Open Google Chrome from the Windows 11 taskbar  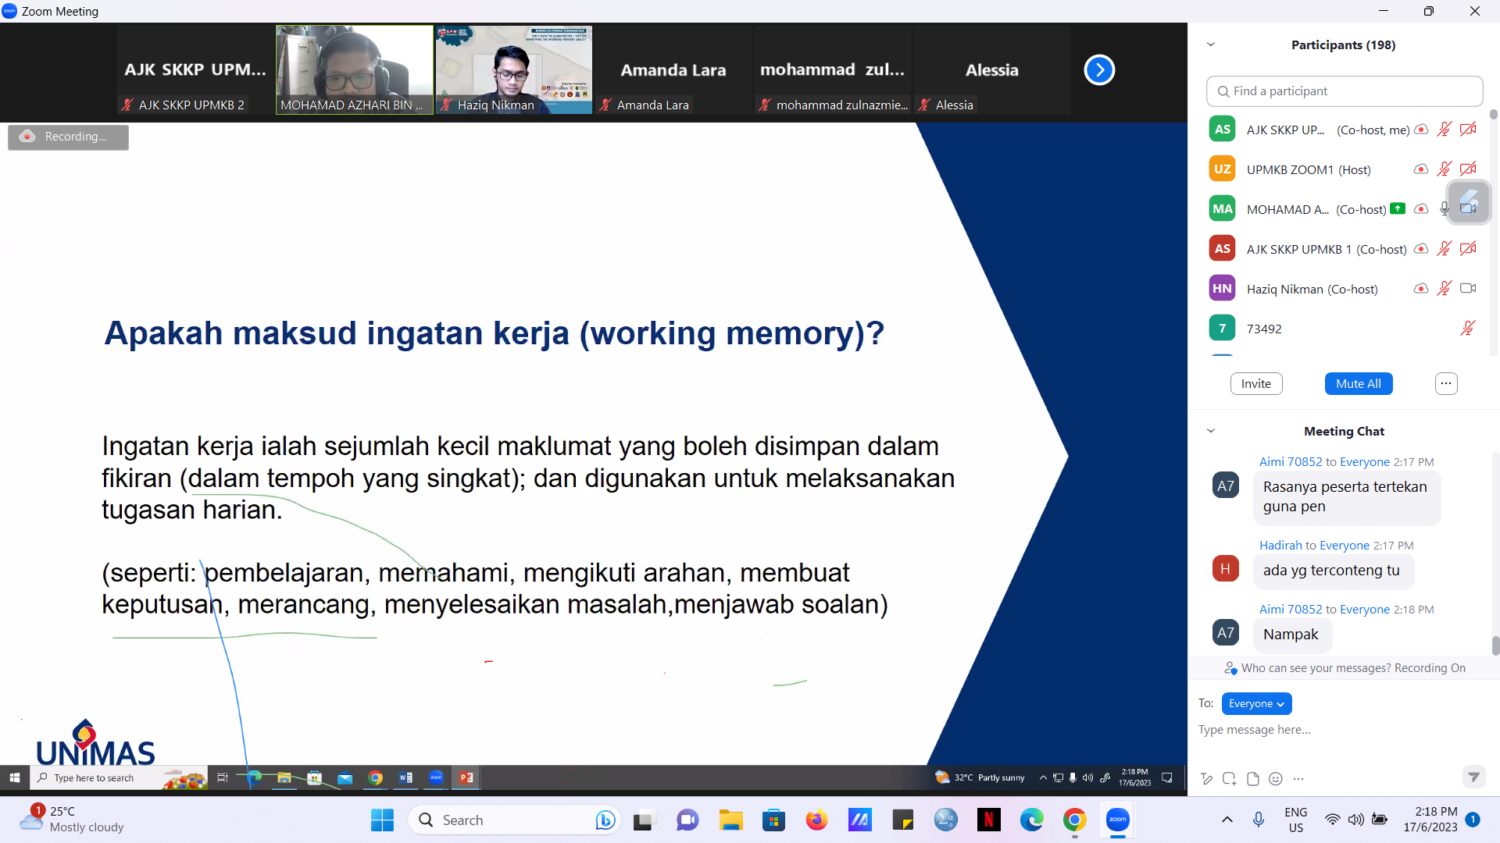pos(1074,820)
